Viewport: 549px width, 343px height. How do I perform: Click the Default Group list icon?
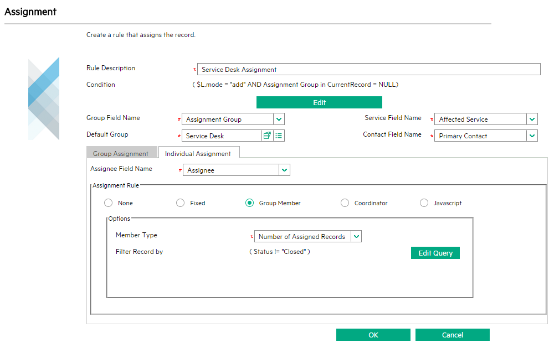pos(279,136)
